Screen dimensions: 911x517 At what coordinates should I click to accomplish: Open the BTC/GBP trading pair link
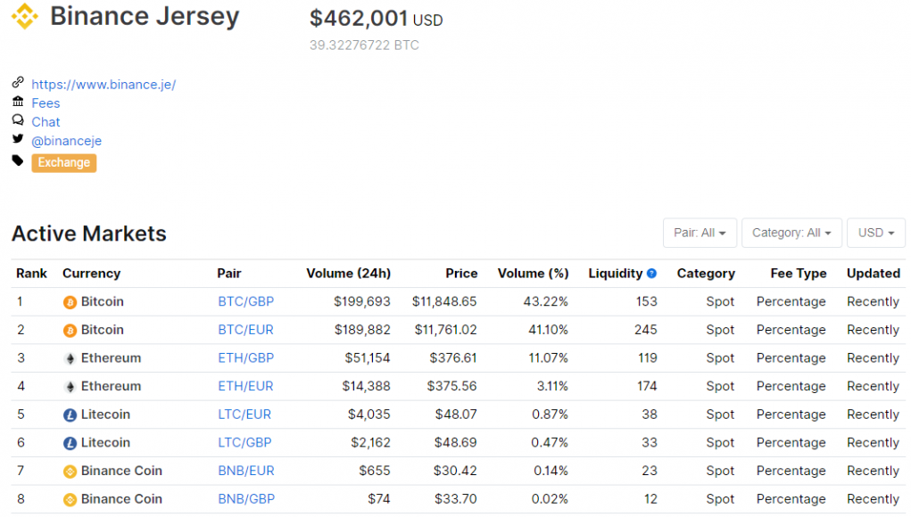coord(246,301)
